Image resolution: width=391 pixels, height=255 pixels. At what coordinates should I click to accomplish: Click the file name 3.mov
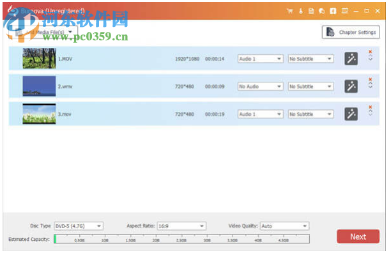coord(65,114)
